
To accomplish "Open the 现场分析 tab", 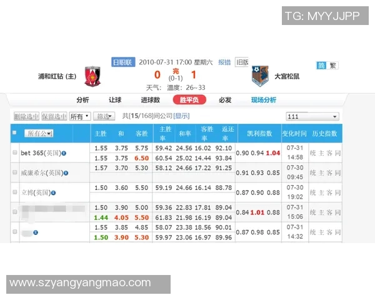I will 263,100.
